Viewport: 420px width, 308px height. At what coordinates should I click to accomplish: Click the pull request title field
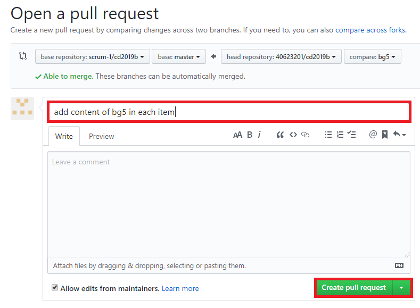[229, 112]
